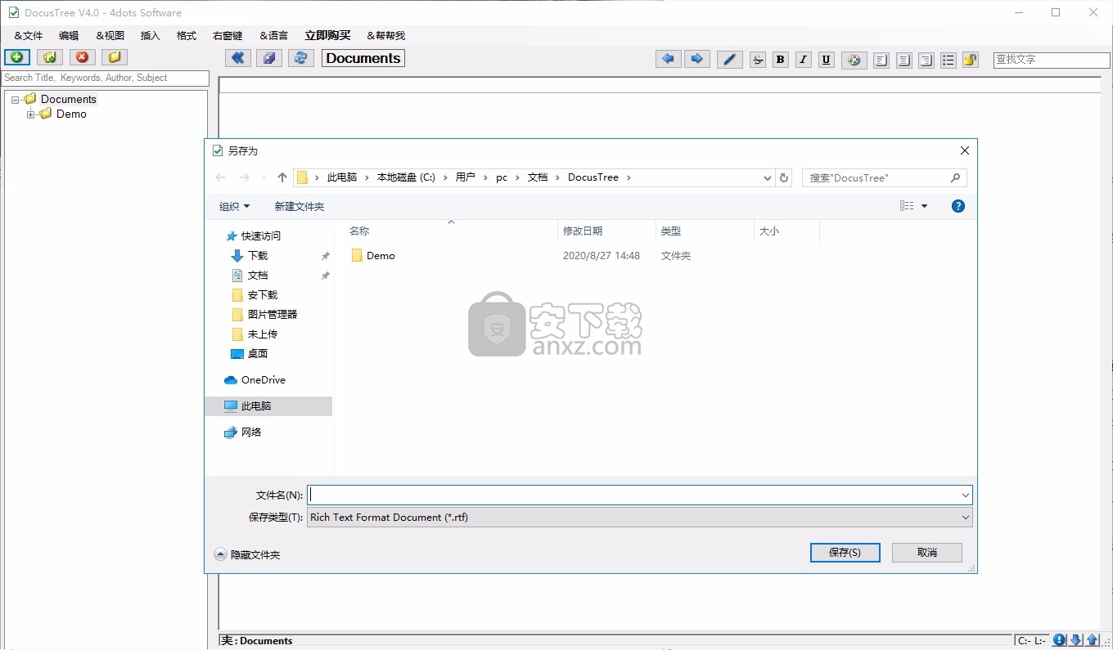The width and height of the screenshot is (1113, 650).
Task: Open the 编辑 menu
Action: [x=69, y=36]
